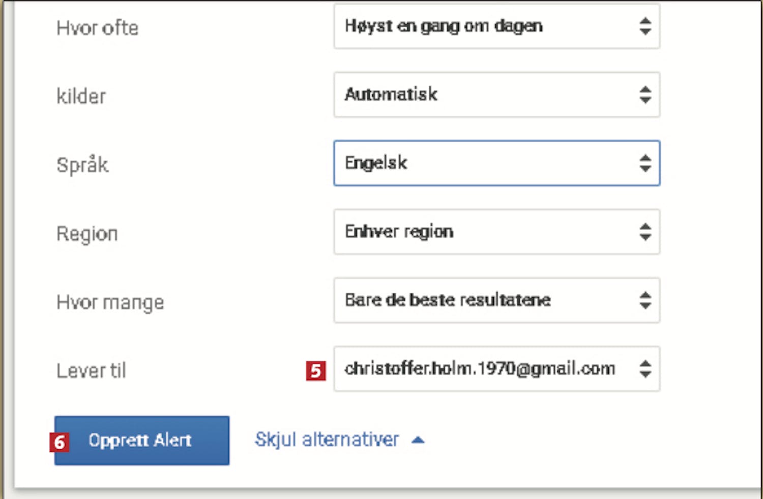Click the 'Hvor mange' label
The image size is (763, 499).
tap(110, 302)
